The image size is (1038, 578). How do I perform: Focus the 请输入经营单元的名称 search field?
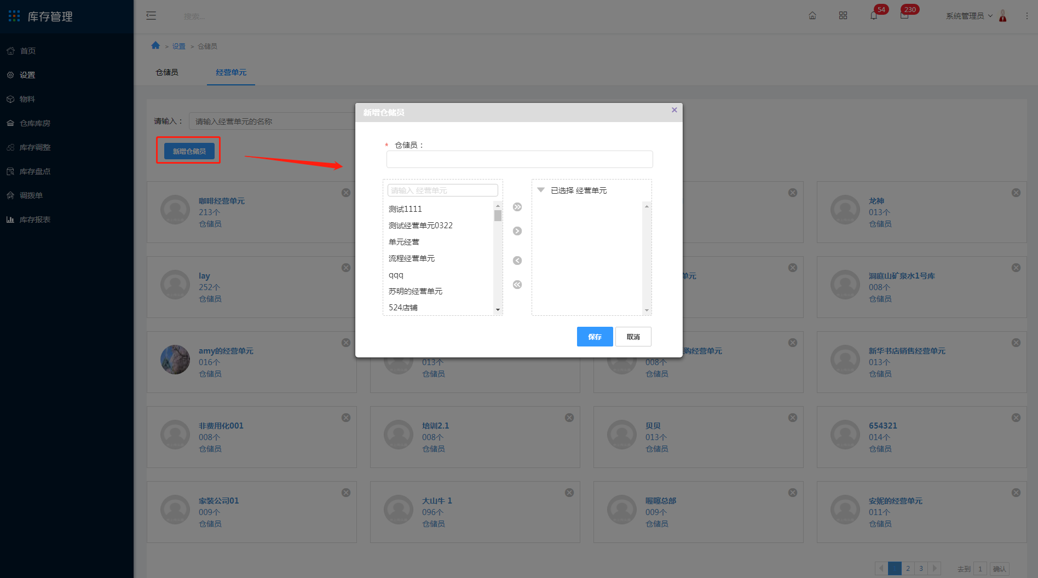272,121
